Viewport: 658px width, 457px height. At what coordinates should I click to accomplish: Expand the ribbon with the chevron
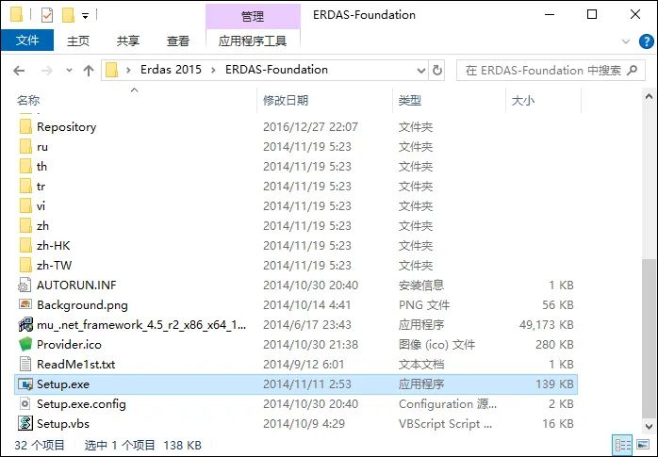(x=626, y=41)
